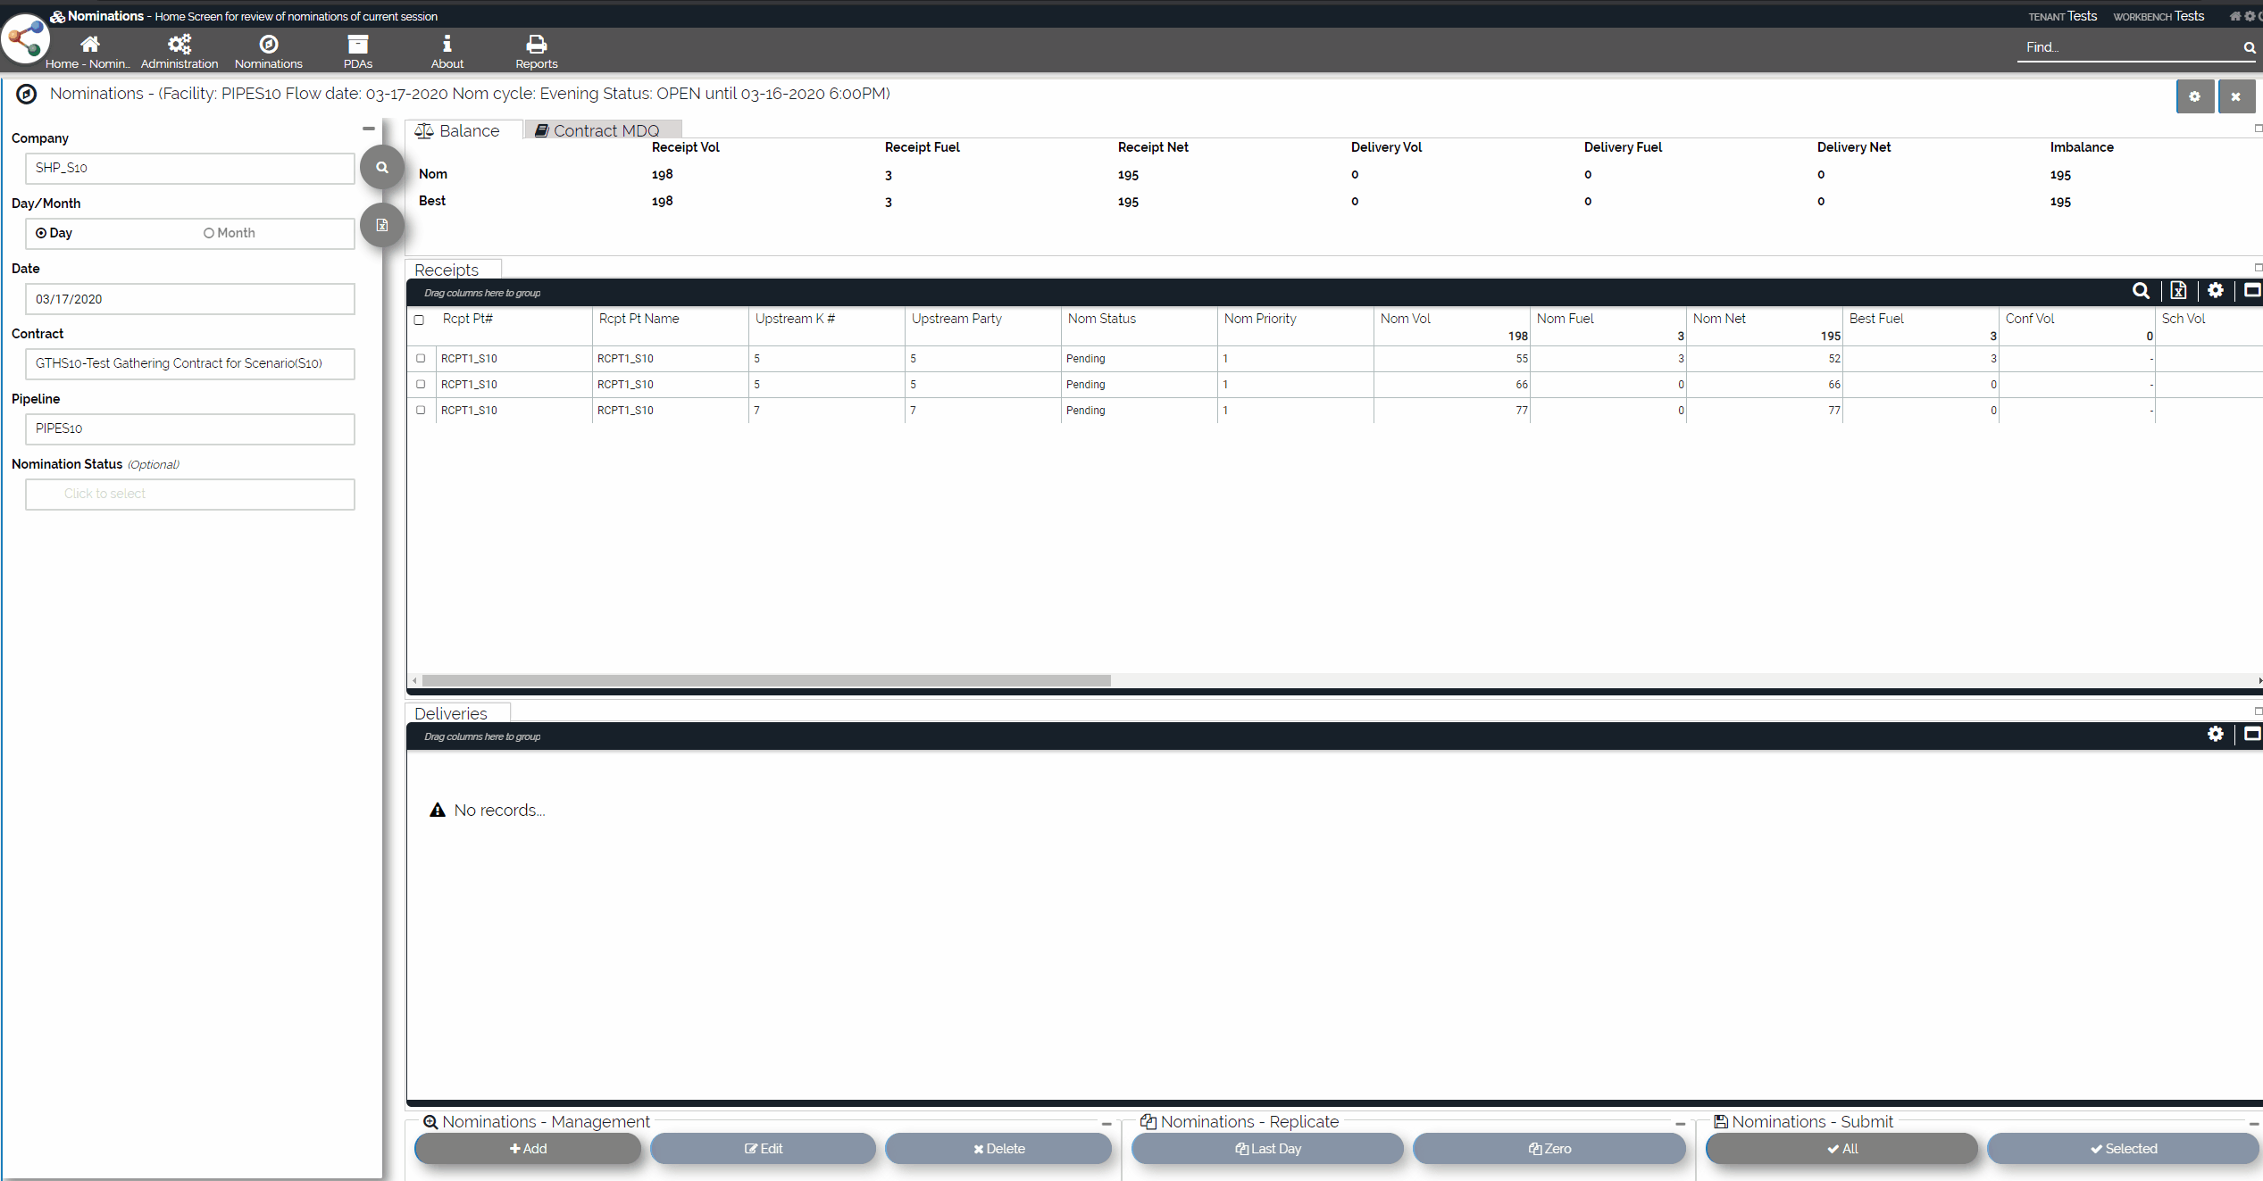Click the About info icon
Image resolution: width=2263 pixels, height=1181 pixels.
pos(447,45)
